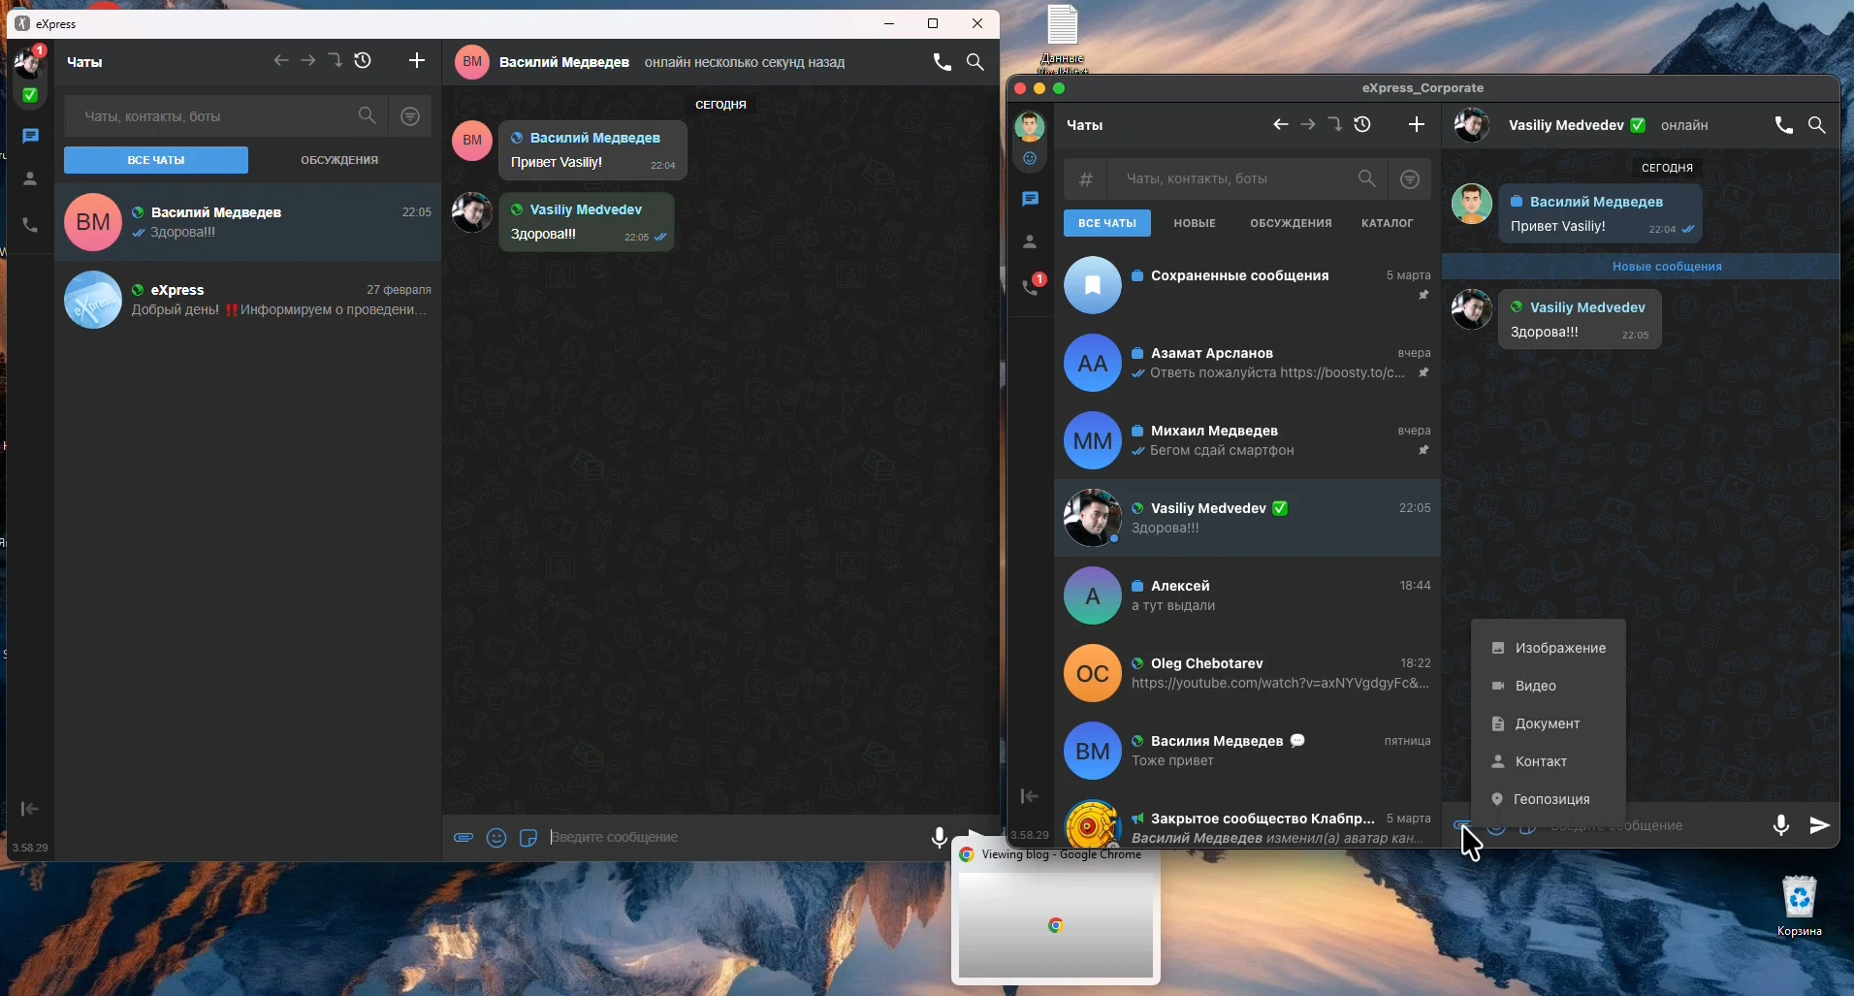
Task: Open the emoji picker in left eXpress window
Action: pos(496,838)
